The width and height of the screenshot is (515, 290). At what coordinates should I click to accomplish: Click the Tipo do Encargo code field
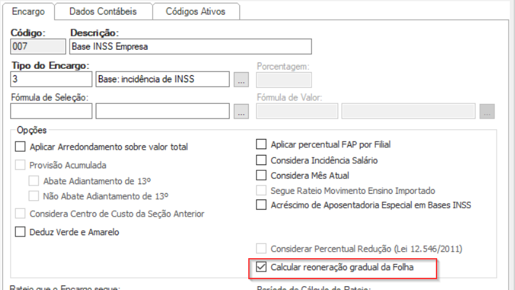pos(51,79)
